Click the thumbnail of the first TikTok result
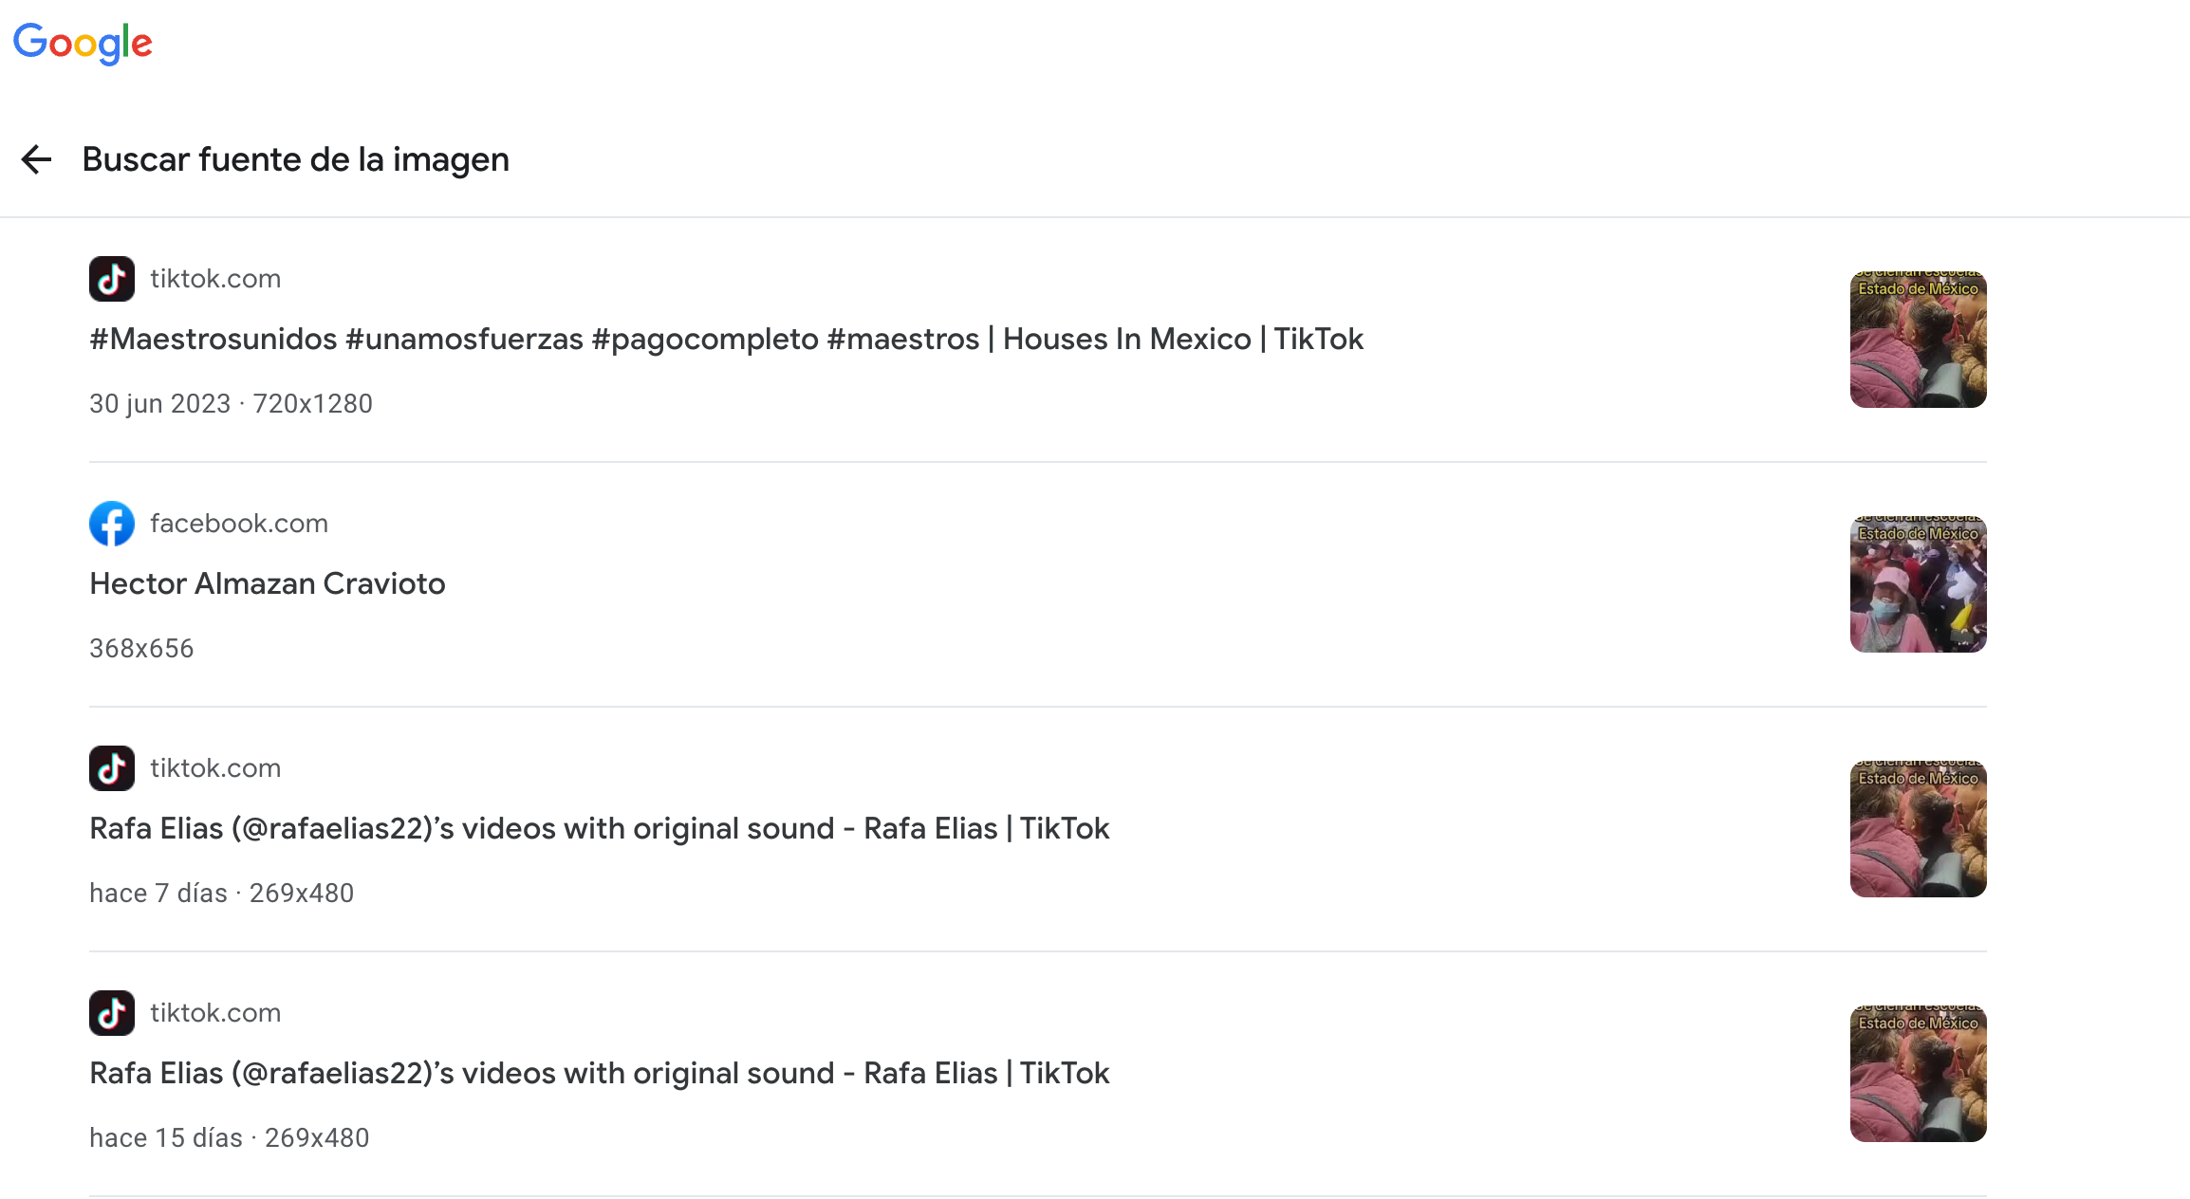This screenshot has height=1199, width=2190. 1918,340
